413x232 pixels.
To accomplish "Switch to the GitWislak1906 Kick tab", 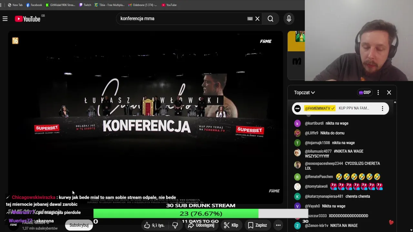I will coord(61,5).
